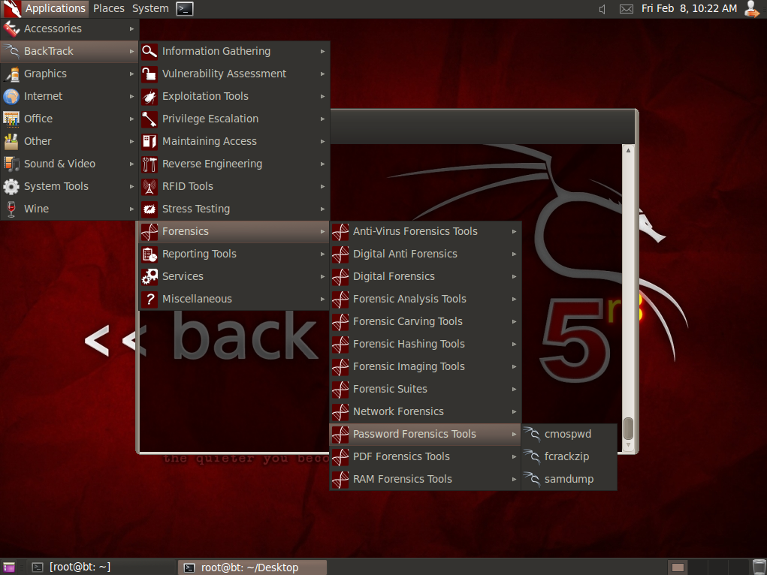
Task: Click the Office category icon
Action: 11,119
